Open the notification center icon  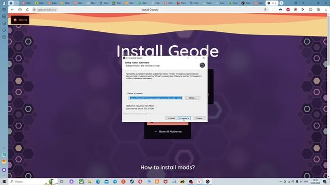(324, 181)
